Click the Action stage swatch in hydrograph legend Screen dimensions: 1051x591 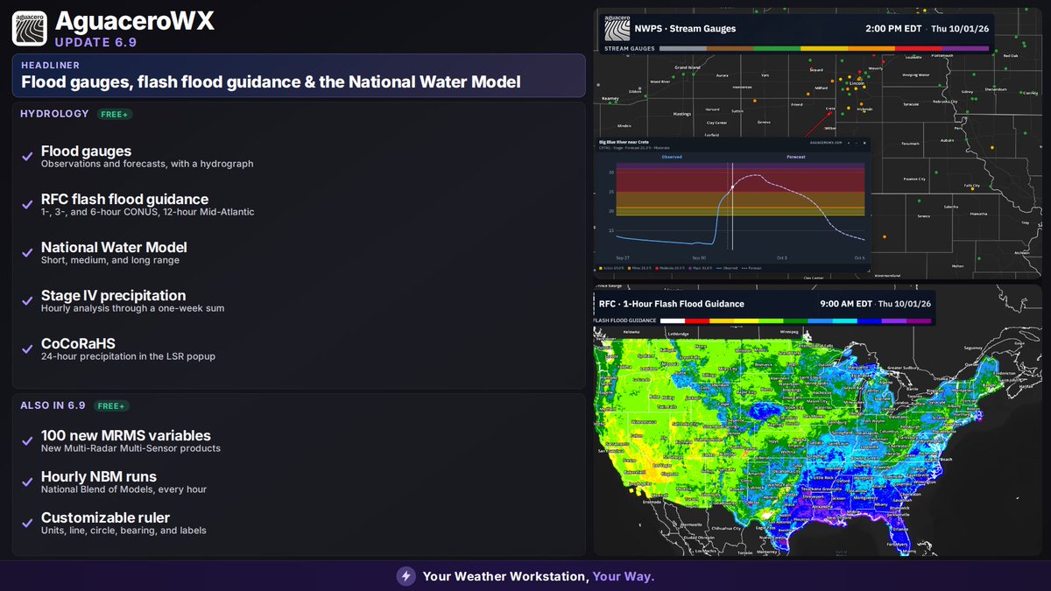[x=601, y=268]
